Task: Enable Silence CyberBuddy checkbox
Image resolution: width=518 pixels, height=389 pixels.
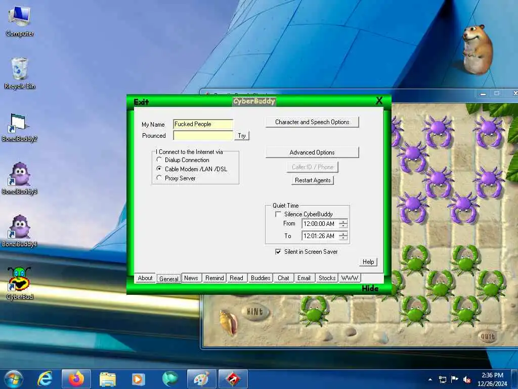Action: (278, 214)
